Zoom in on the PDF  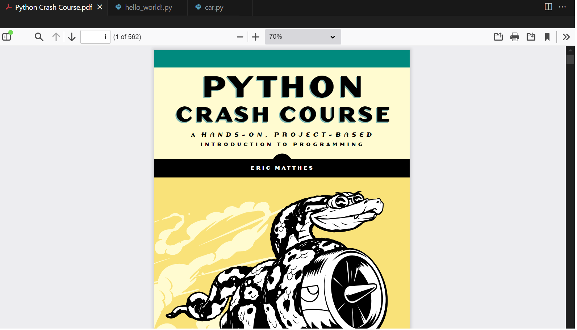click(x=256, y=37)
